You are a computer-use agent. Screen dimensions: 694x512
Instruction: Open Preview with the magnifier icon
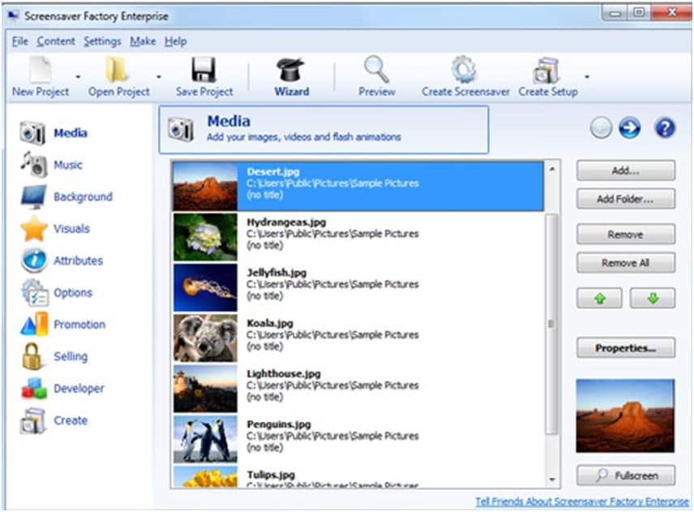click(x=377, y=71)
